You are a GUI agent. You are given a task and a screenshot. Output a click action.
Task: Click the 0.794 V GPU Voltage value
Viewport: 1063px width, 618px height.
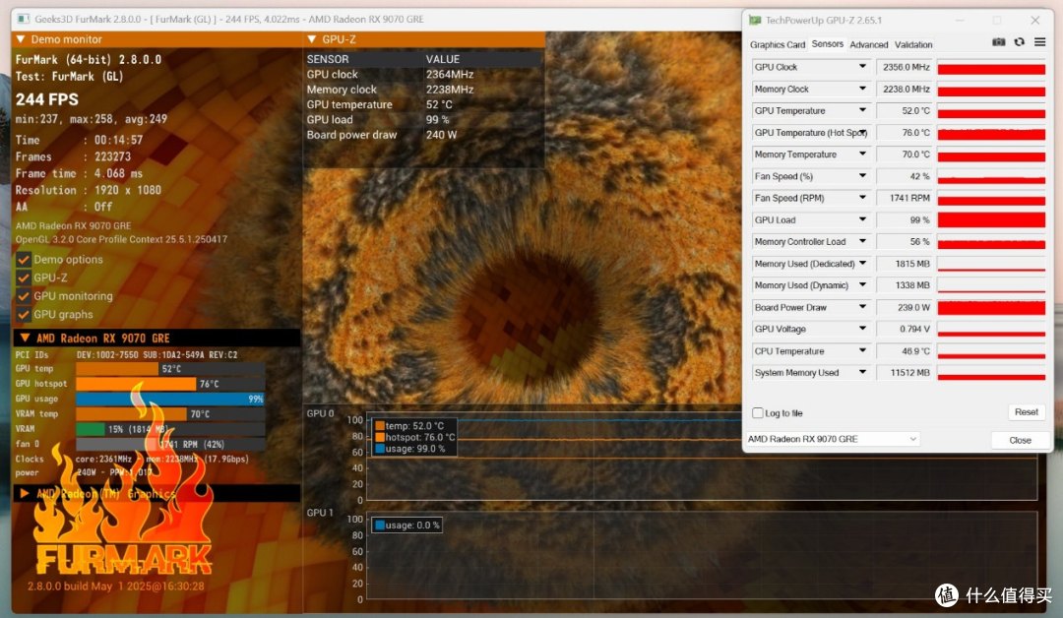pos(906,330)
